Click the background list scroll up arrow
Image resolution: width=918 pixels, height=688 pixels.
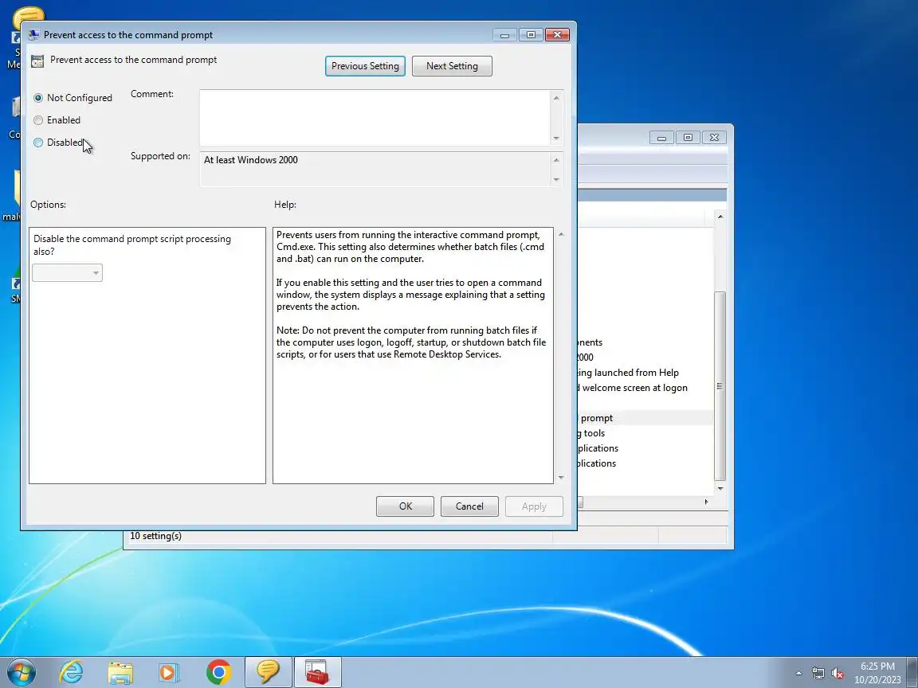[720, 217]
